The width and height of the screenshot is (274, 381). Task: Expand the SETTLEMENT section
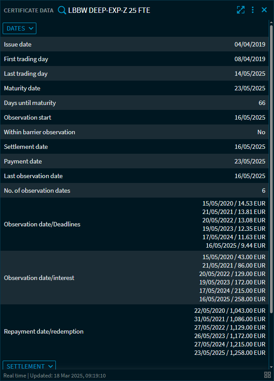coord(29,366)
